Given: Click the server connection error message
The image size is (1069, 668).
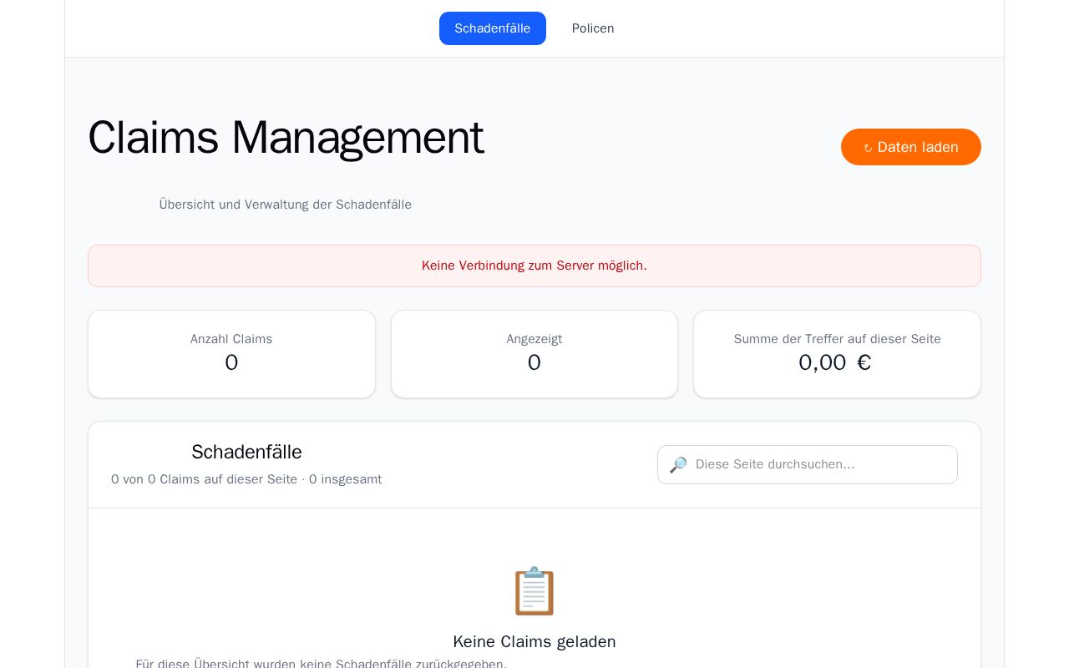Looking at the screenshot, I should pyautogui.click(x=534, y=266).
